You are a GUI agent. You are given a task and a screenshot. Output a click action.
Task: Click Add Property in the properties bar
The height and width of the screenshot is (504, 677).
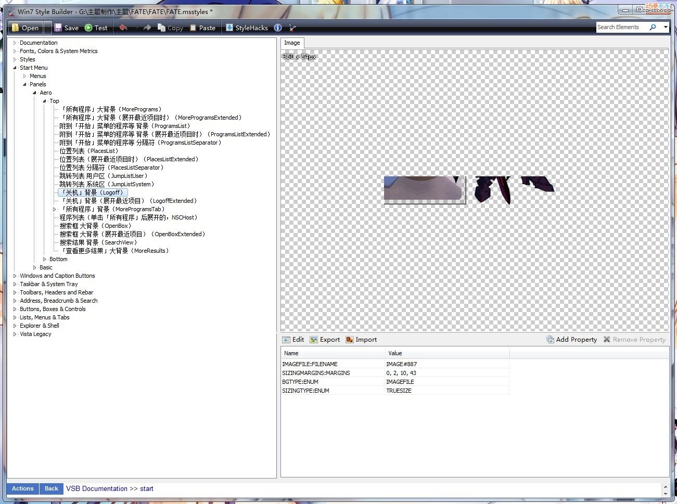pos(571,340)
